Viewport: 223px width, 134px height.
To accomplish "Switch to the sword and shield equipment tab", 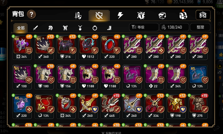I will coord(78,15).
